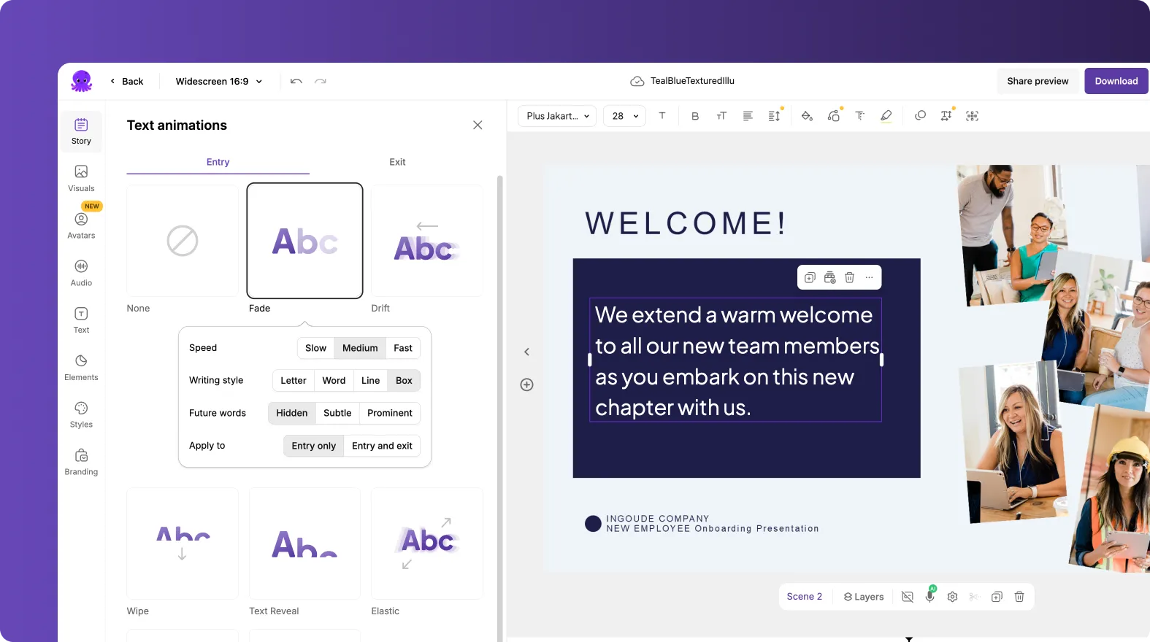Apply animation to Entry and exit
Screen dimensions: 1150x642
click(x=382, y=446)
